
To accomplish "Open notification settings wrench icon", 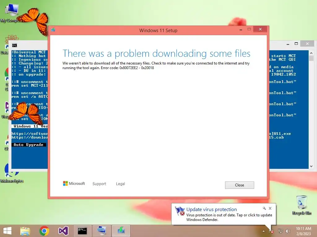I will pos(264,208).
